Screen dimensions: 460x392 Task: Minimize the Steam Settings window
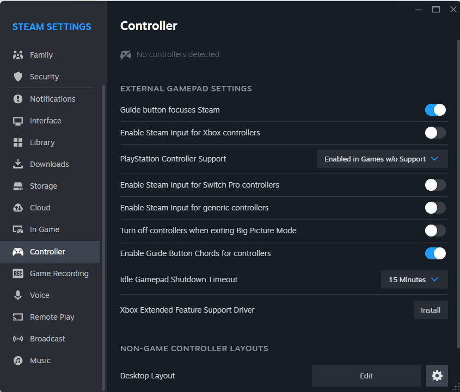pyautogui.click(x=419, y=10)
